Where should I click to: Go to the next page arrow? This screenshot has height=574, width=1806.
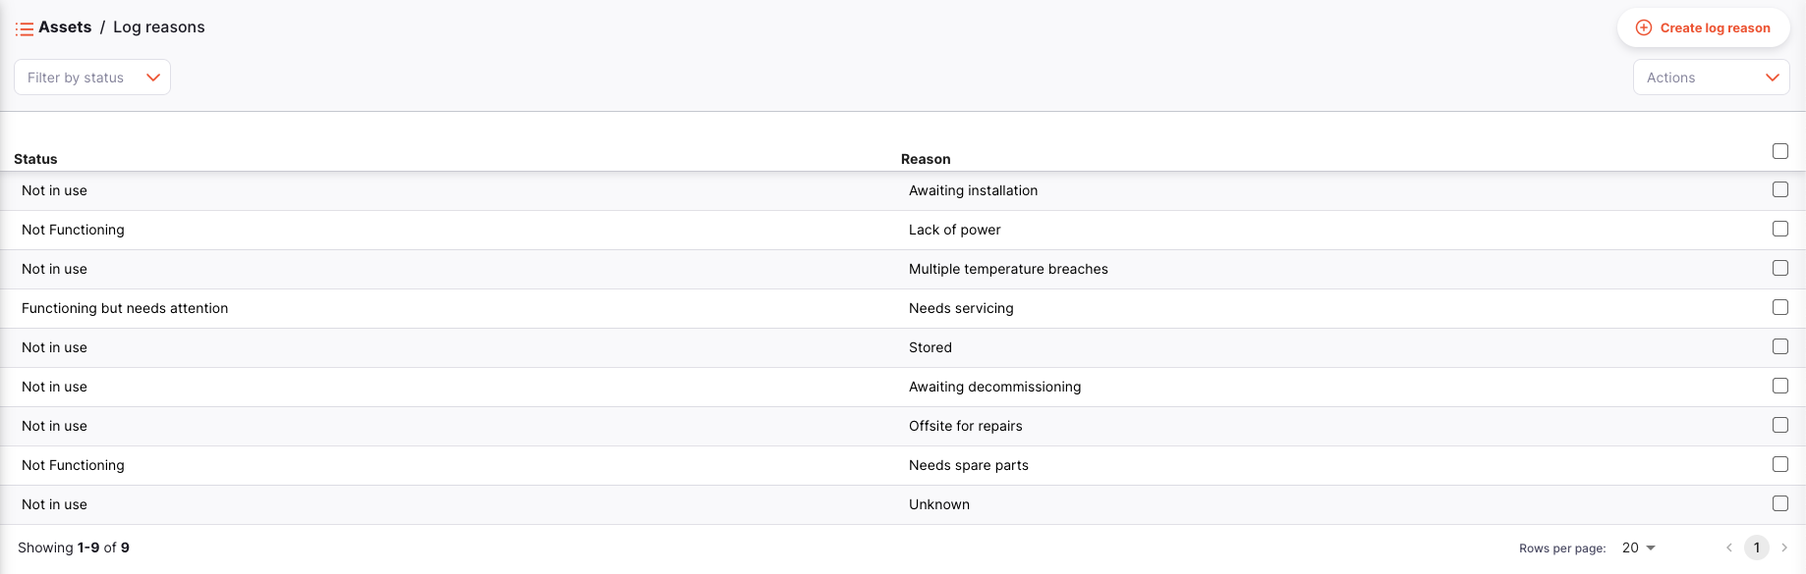(1784, 548)
